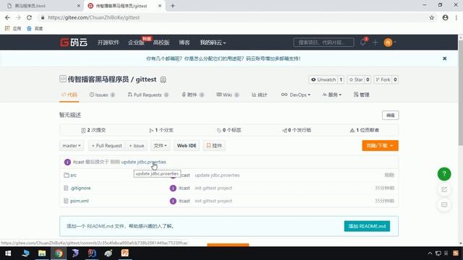463x260 pixels.
Task: Fork the gittest repository
Action: (x=383, y=79)
